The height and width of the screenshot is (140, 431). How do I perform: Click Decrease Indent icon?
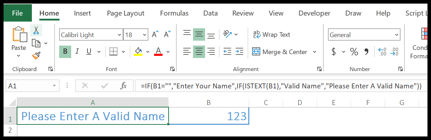click(x=227, y=52)
